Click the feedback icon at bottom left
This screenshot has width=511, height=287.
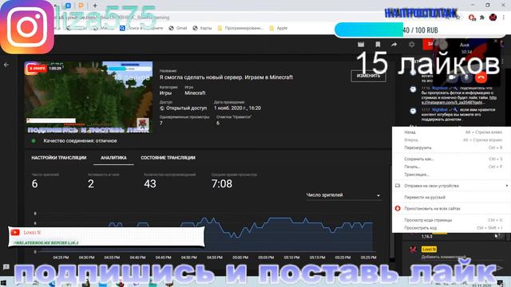click(x=6, y=268)
